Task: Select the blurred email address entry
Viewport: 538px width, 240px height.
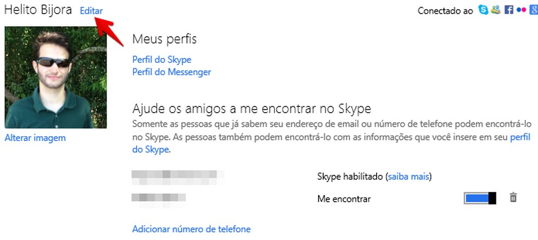Action: pos(178,176)
